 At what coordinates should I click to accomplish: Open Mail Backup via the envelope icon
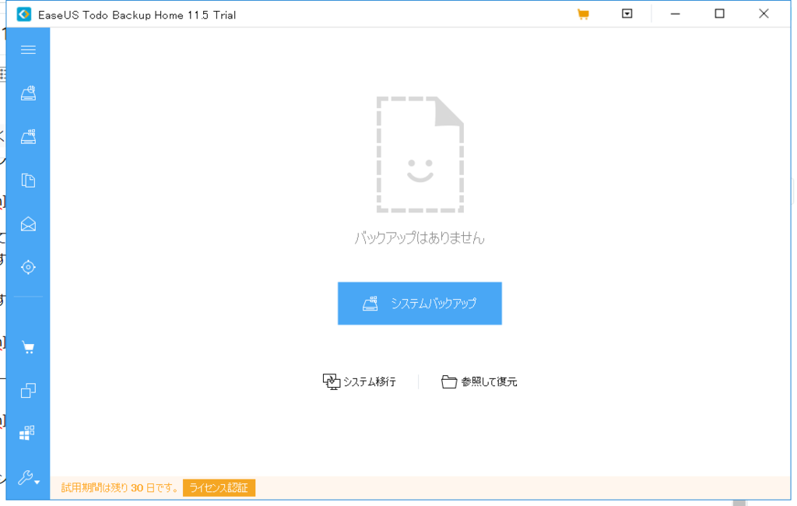28,224
